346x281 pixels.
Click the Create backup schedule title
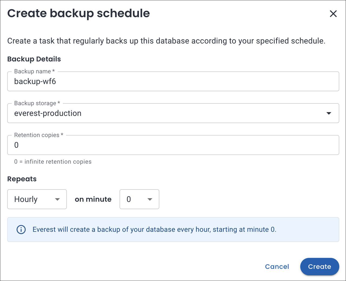point(79,13)
